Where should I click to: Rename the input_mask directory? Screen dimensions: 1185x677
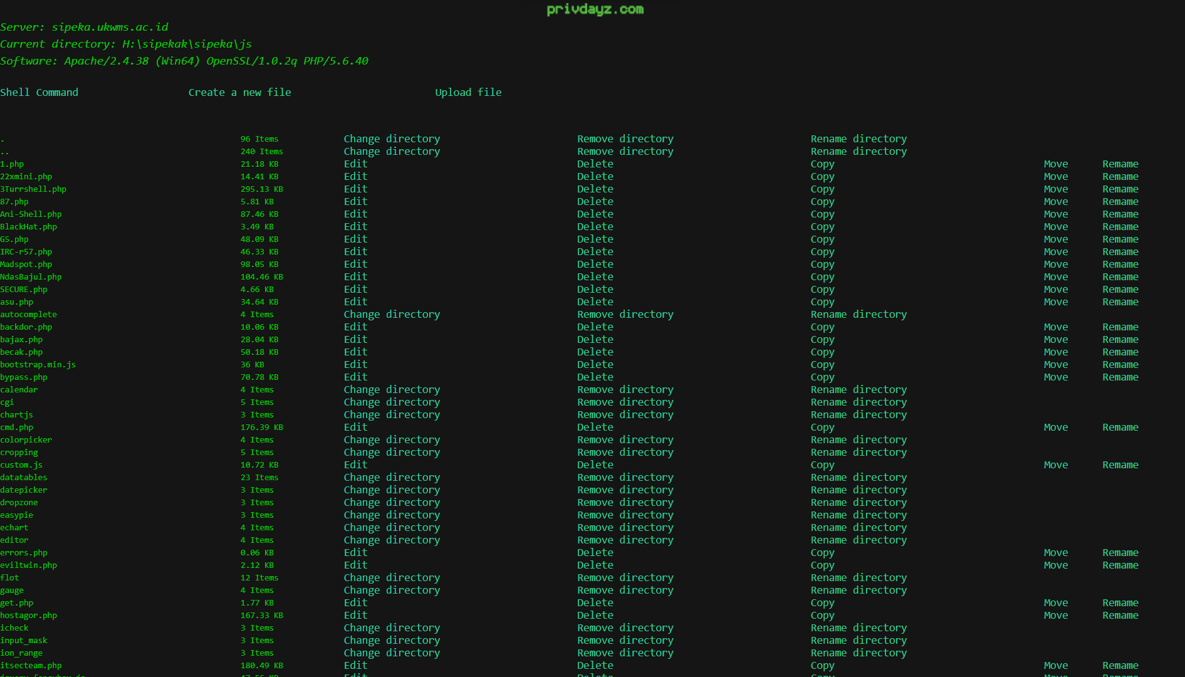pyautogui.click(x=859, y=640)
